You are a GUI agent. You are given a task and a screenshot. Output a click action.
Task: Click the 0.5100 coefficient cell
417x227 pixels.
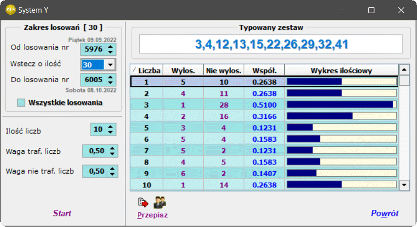[x=264, y=105]
